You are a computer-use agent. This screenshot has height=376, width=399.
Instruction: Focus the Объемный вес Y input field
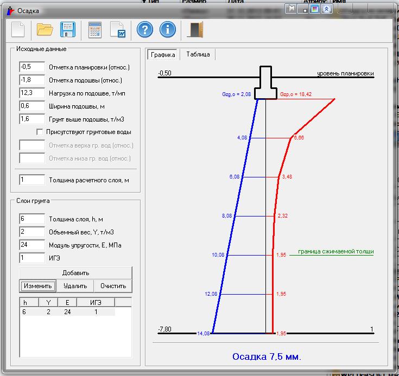tap(32, 232)
